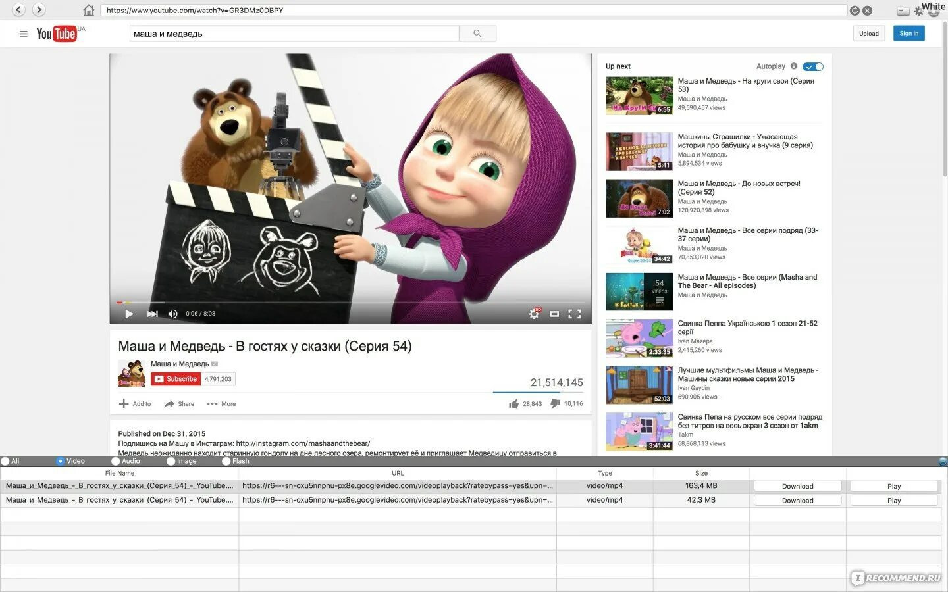
Task: Open More actions menu
Action: click(221, 404)
